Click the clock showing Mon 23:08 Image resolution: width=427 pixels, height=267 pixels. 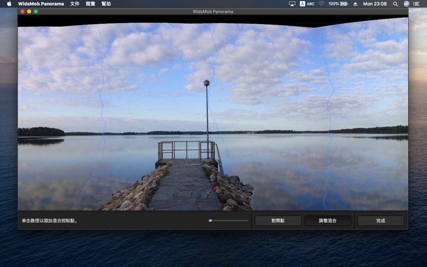point(375,4)
